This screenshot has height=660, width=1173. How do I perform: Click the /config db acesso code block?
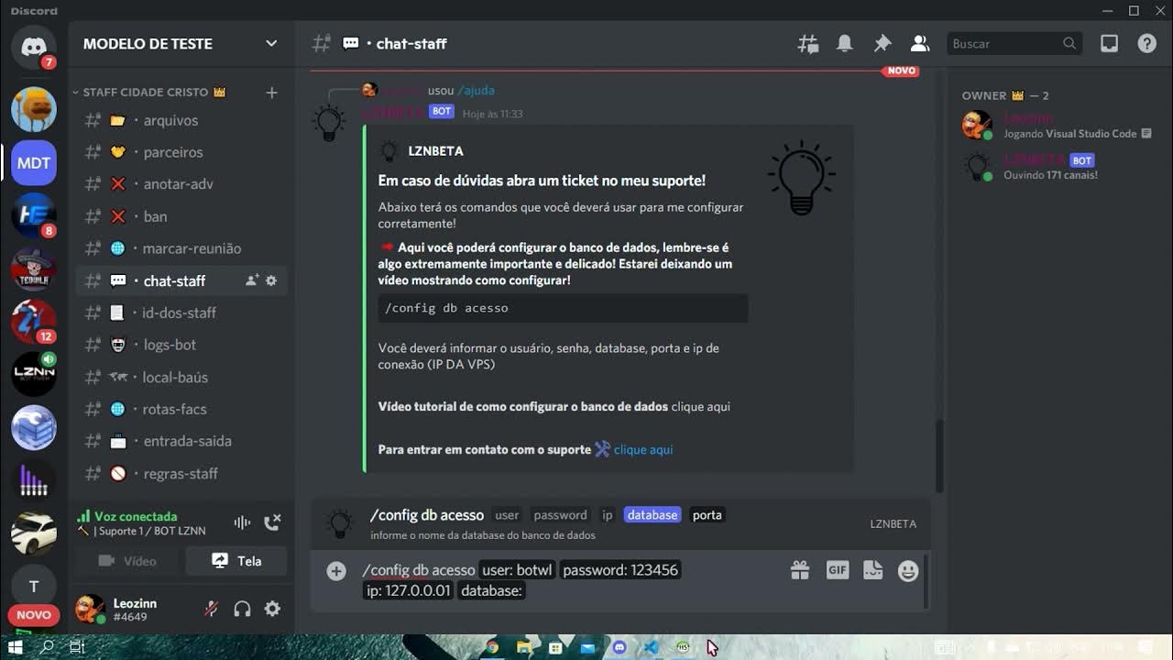click(x=563, y=308)
